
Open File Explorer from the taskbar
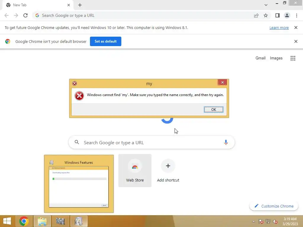(42, 221)
